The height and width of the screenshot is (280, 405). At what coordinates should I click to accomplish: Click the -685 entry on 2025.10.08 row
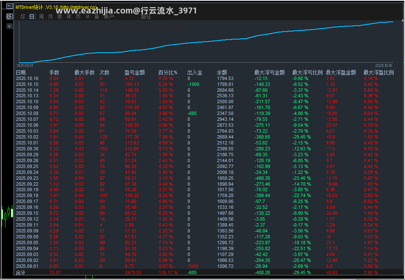point(193,113)
